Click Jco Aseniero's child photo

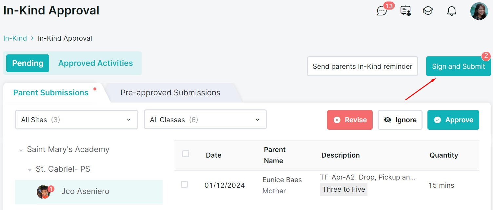(x=43, y=192)
